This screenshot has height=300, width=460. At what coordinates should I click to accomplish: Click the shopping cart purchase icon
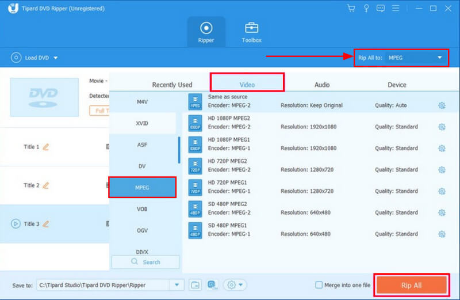[x=351, y=8]
